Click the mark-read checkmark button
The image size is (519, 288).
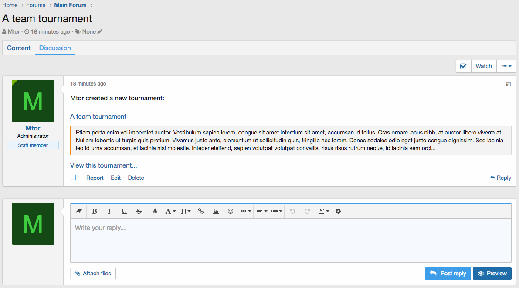[x=463, y=66]
